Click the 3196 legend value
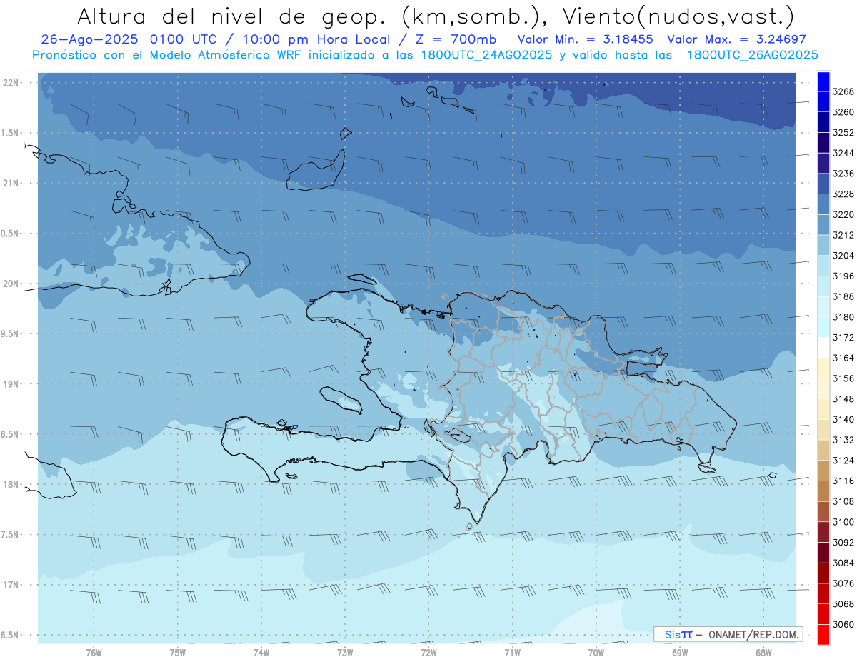Viewport: 857px width, 662px height. [843, 276]
